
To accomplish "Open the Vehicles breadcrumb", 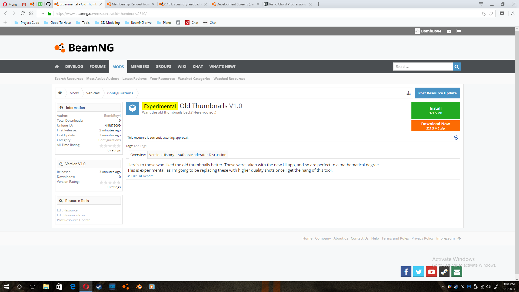I will [93, 93].
